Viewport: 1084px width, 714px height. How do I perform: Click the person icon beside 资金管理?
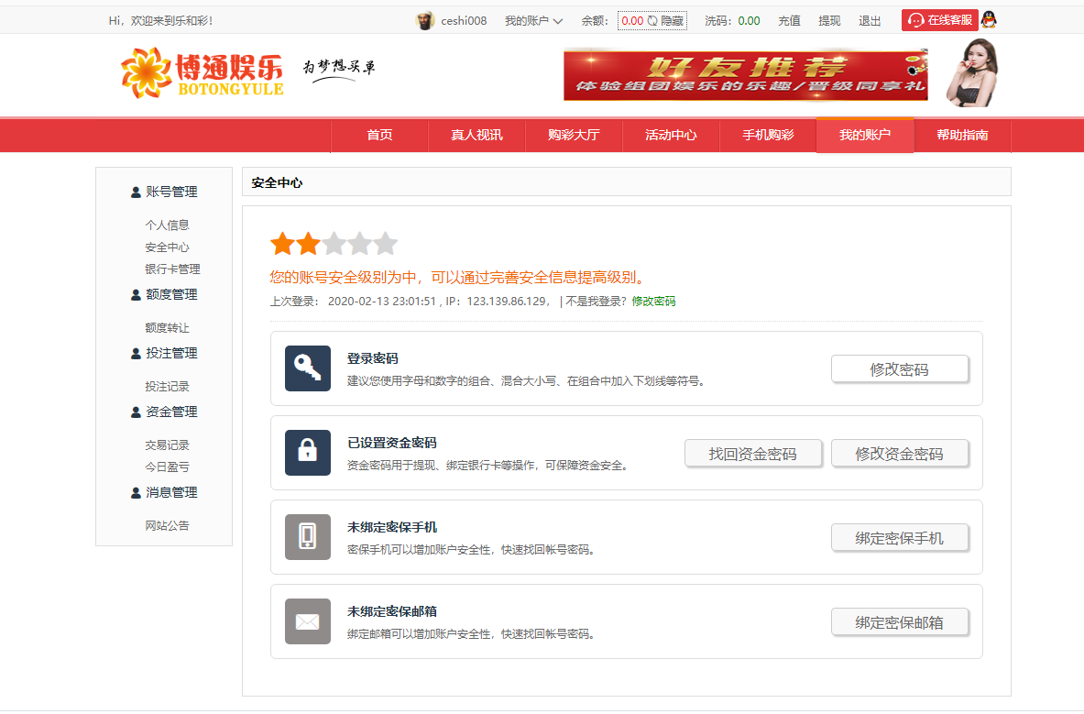(x=136, y=412)
